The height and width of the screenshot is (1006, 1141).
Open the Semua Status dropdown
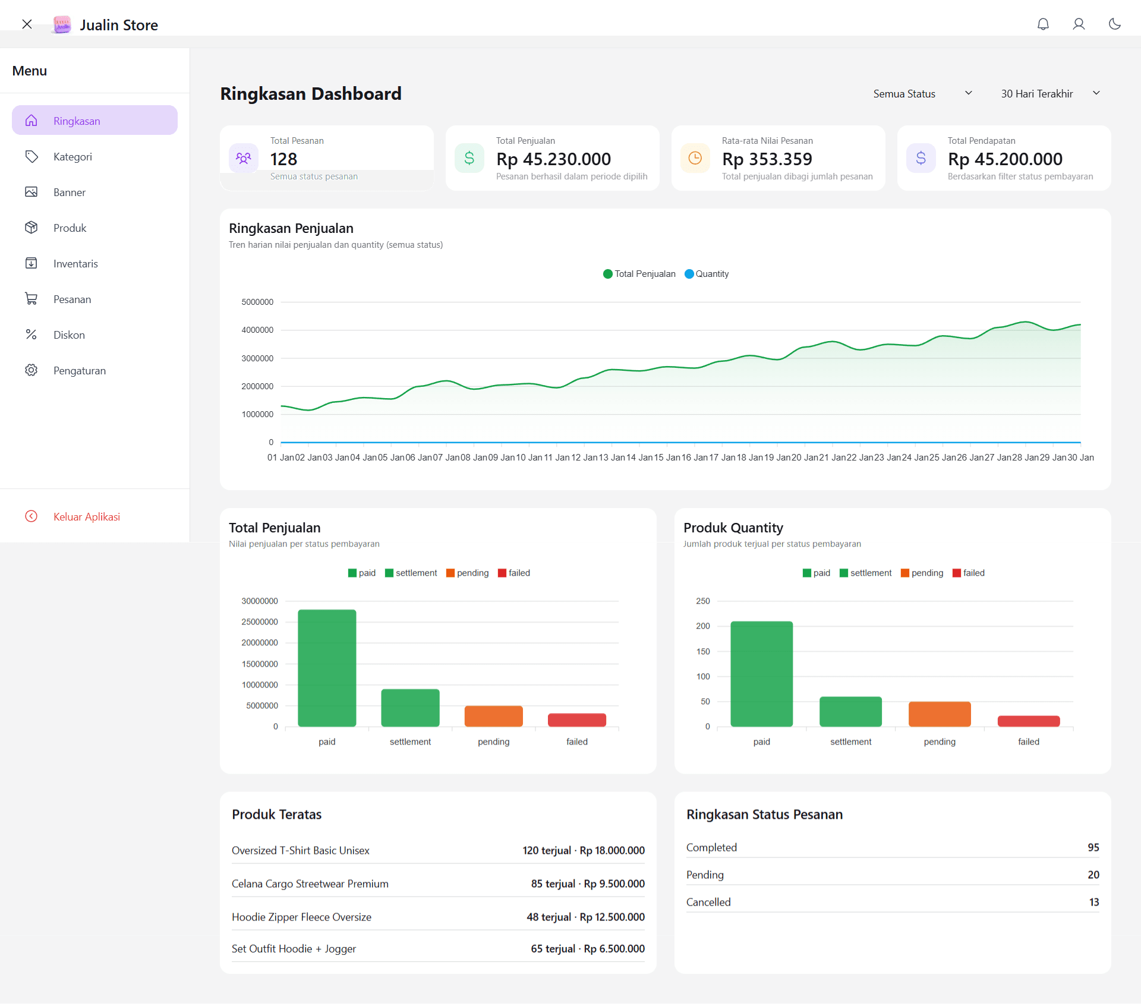tap(921, 93)
